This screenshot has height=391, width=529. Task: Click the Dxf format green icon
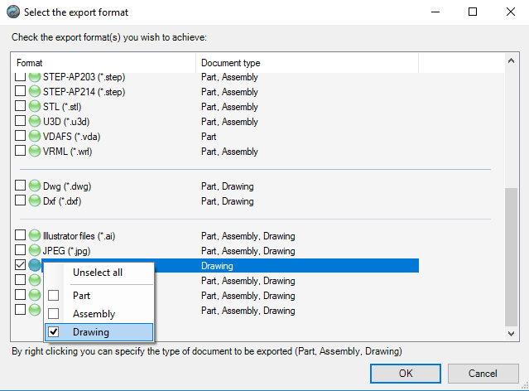[35, 201]
